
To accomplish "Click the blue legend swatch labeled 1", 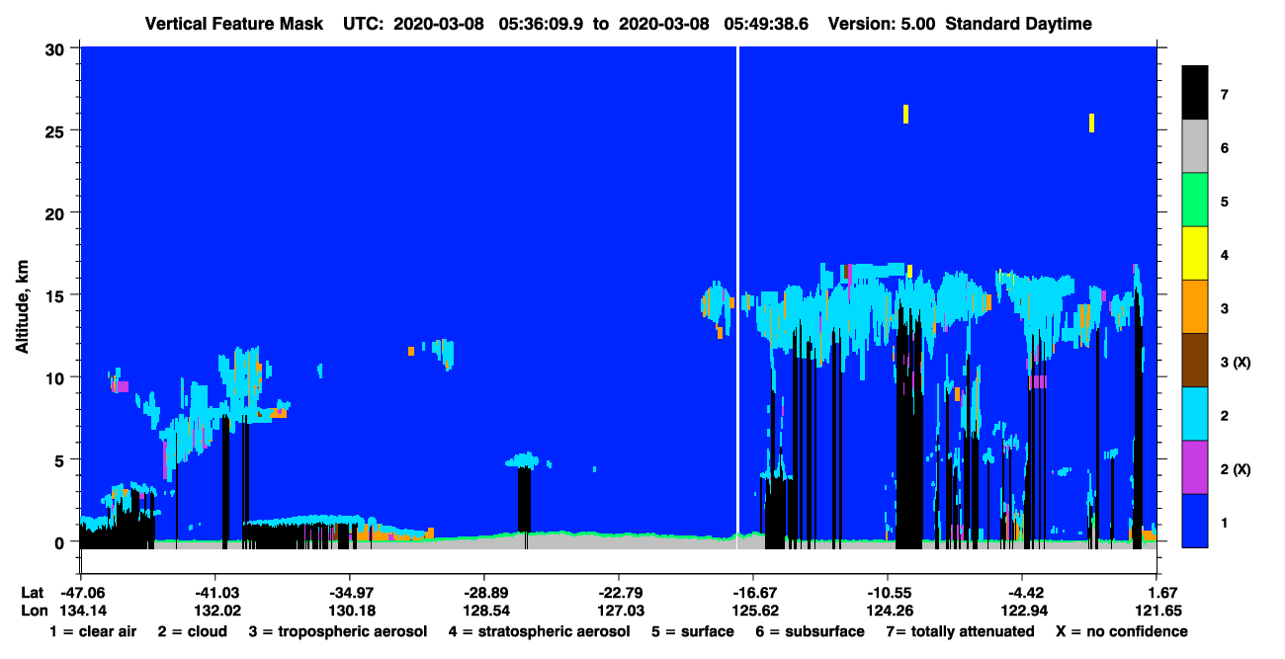I will coord(1195,521).
